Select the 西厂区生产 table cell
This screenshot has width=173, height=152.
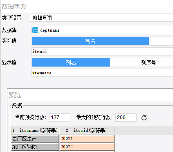35,138
